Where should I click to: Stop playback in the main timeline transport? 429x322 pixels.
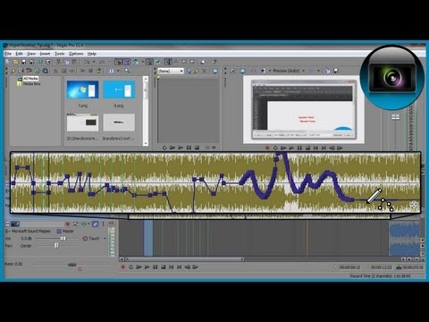pyautogui.click(x=164, y=267)
